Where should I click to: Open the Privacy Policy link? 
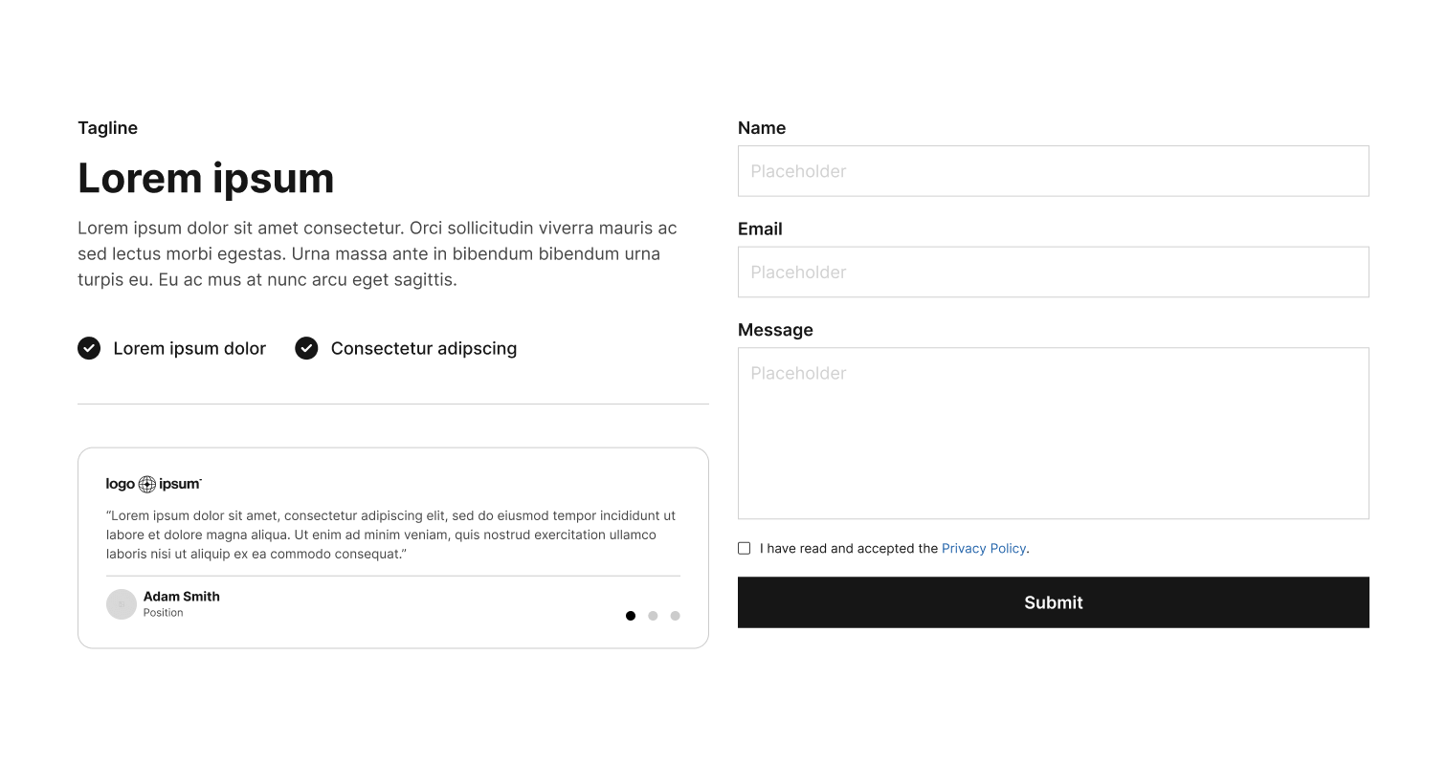(984, 549)
